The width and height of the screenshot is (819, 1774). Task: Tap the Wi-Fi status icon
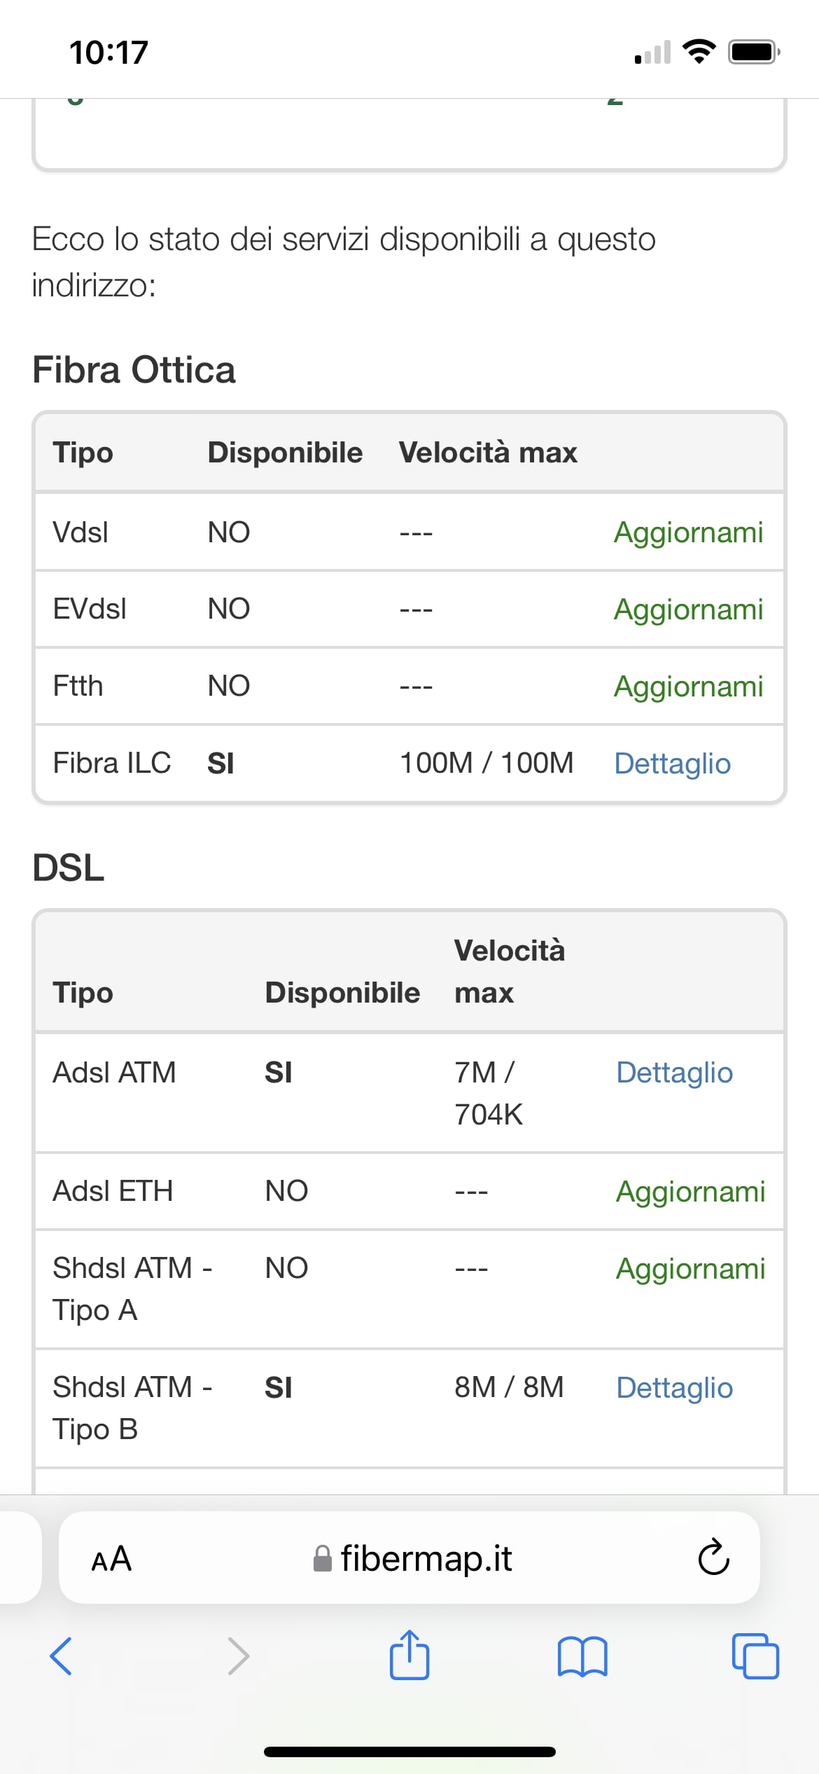tap(699, 52)
